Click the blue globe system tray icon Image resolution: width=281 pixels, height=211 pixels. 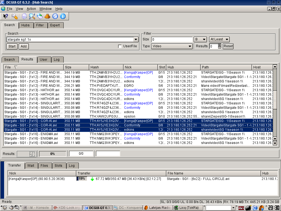(x=255, y=208)
